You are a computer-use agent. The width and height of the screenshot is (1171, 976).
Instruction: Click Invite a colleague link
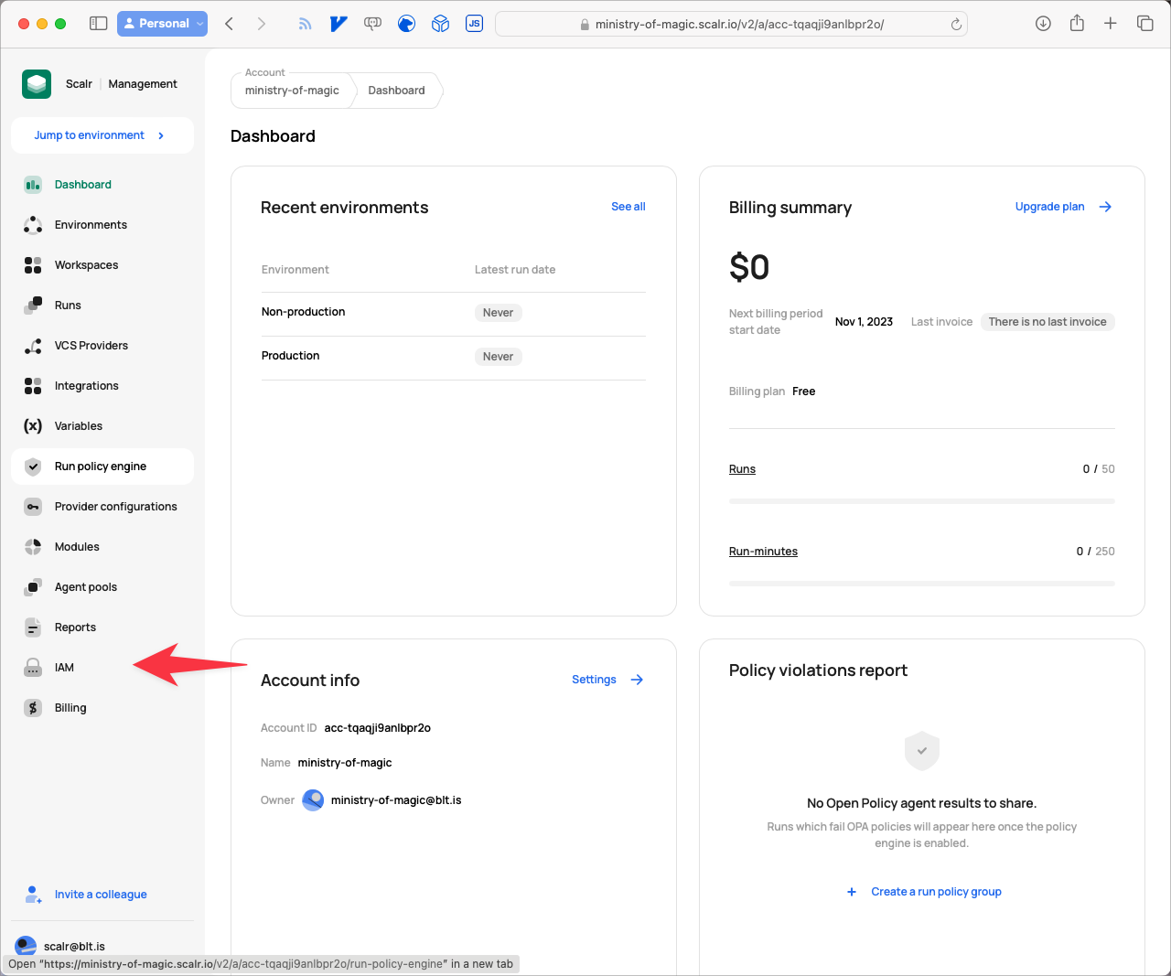101,895
